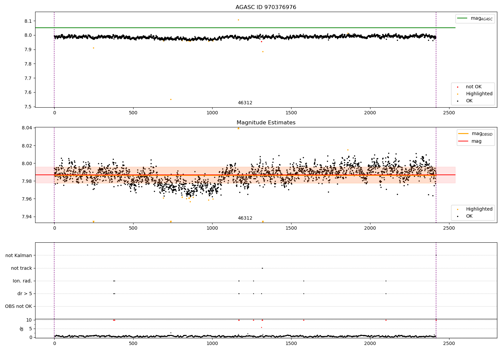Image resolution: width=502 pixels, height=351 pixels.
Task: Click the green mag AGASC legend line sample
Action: 462,18
